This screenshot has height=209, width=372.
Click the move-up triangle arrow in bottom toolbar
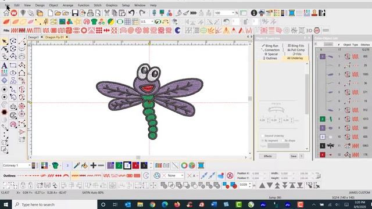262,185
